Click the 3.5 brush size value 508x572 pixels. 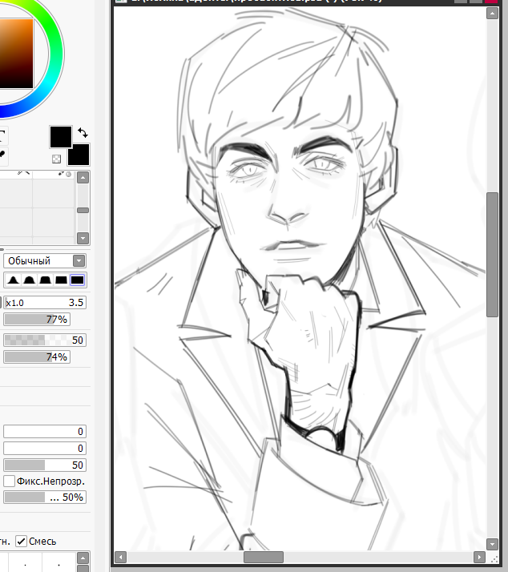[x=76, y=302]
